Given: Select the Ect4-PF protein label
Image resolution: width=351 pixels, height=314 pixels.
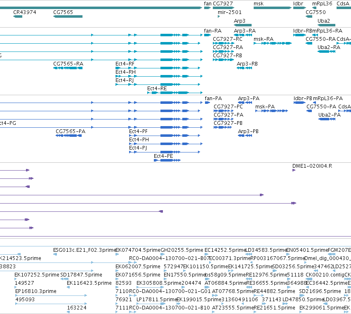Looking at the screenshot, I should (x=138, y=131).
